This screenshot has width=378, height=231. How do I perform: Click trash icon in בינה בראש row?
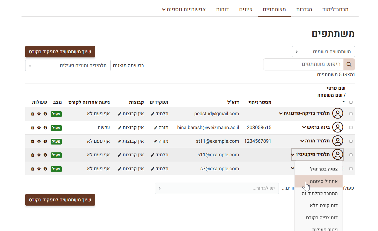(x=33, y=128)
